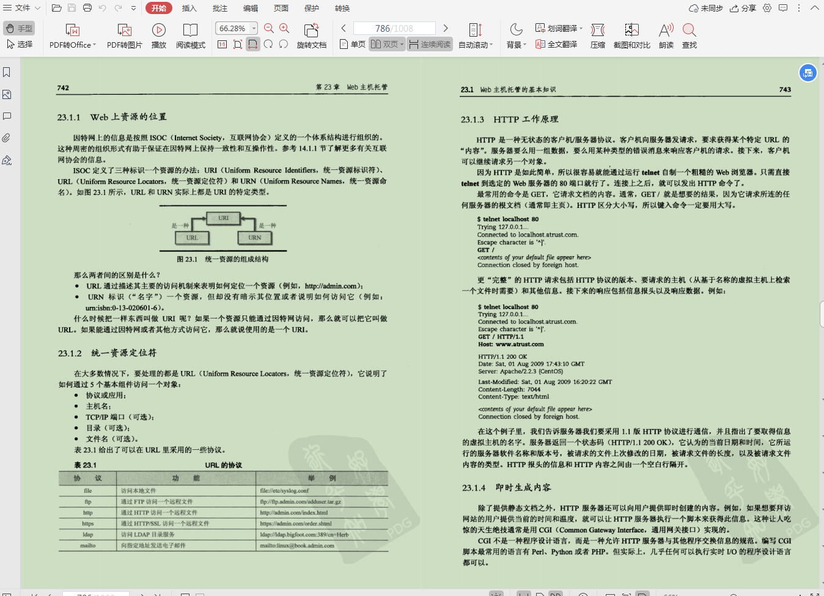Switch to 单页 single page view

pyautogui.click(x=352, y=44)
